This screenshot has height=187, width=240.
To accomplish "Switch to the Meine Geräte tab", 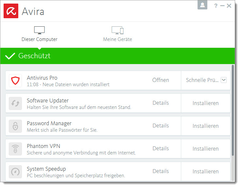I will coord(118,34).
